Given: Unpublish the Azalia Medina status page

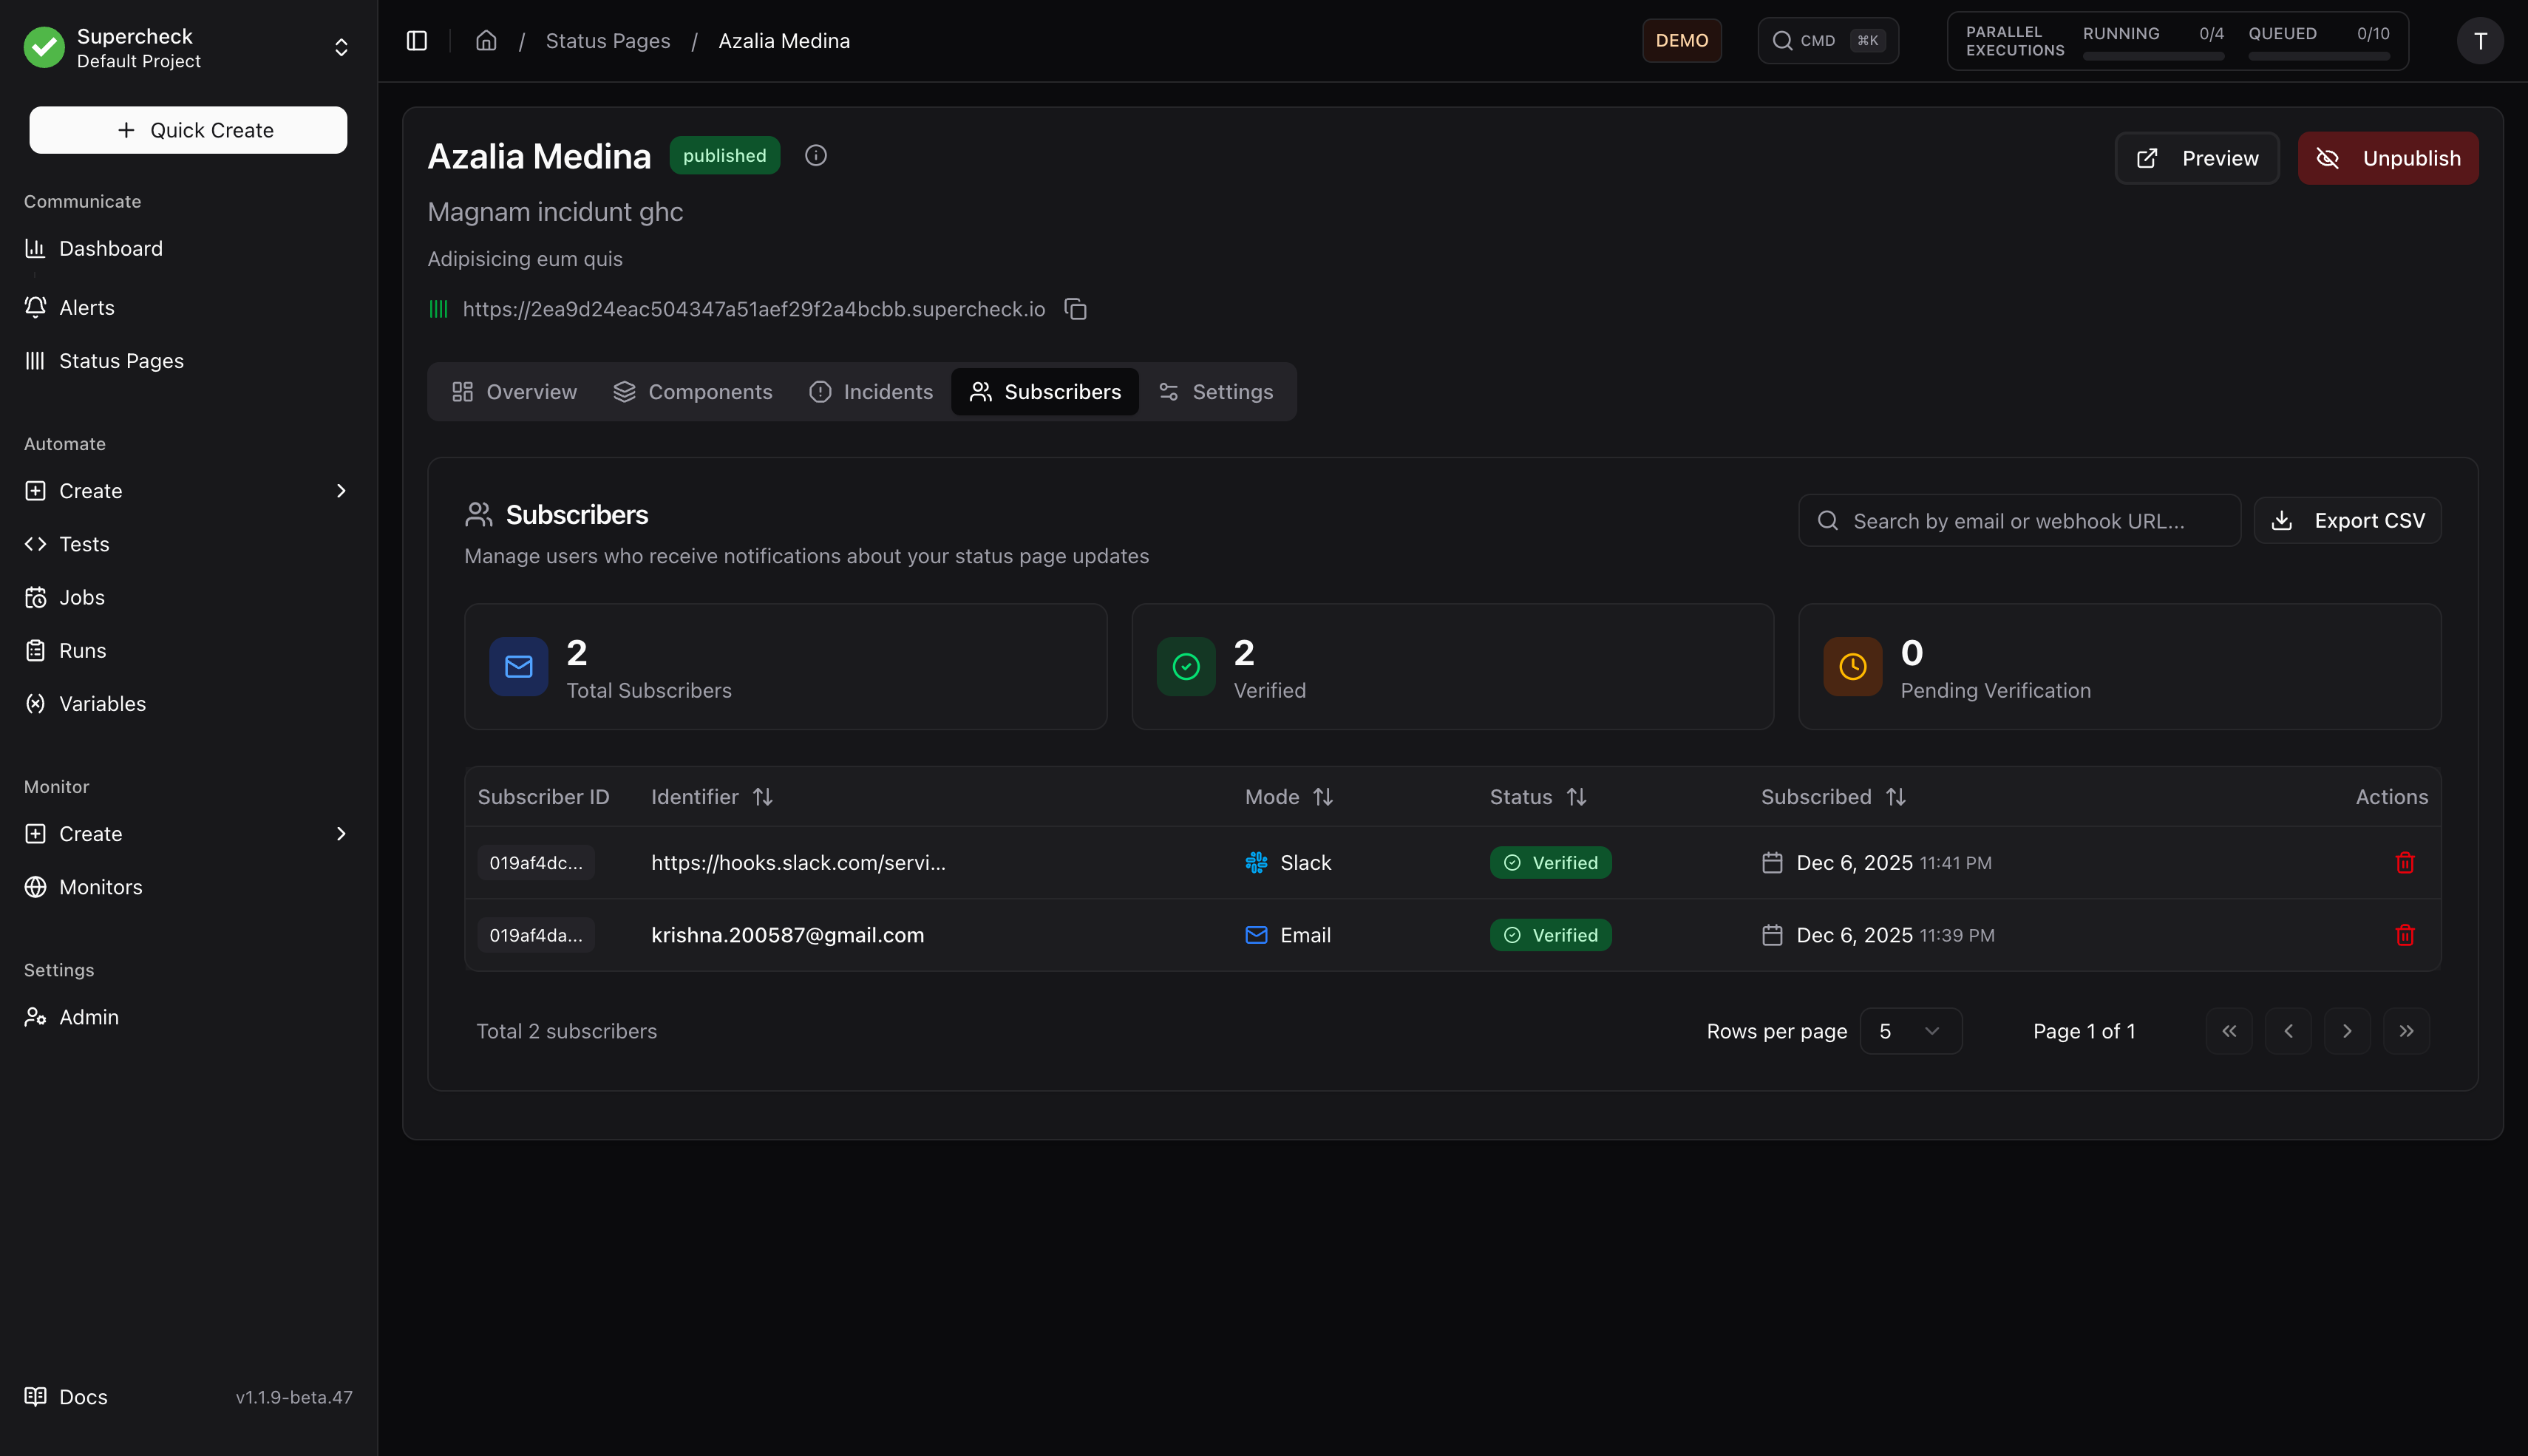Looking at the screenshot, I should click(x=2388, y=157).
